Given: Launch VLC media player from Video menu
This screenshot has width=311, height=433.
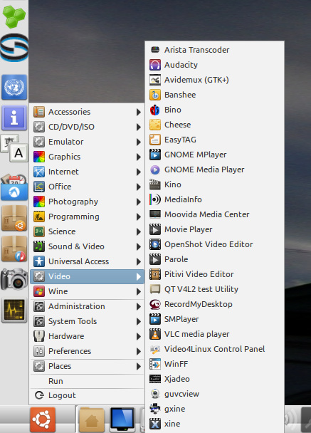Looking at the screenshot, I should pos(214,334).
